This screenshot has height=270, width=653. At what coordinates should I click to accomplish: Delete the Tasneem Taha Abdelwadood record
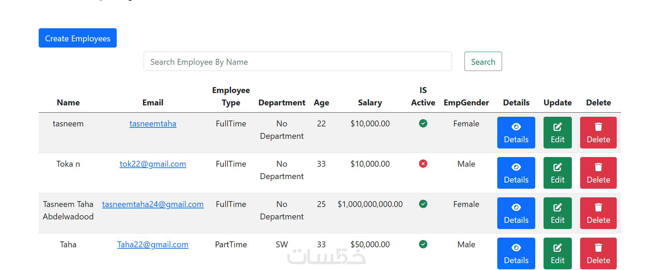point(598,213)
